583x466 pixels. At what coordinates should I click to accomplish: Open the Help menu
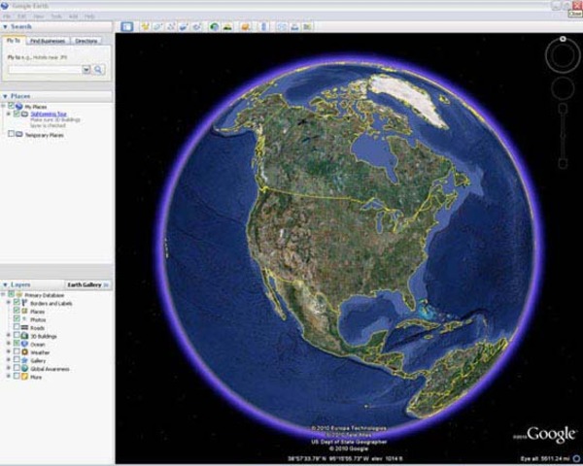coord(89,17)
